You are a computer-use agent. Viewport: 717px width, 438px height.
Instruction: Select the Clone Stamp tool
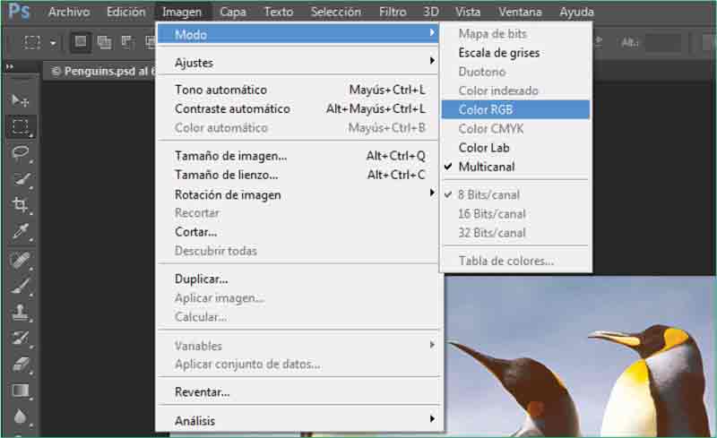click(21, 312)
